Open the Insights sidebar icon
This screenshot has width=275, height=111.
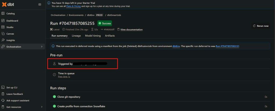tap(3, 40)
